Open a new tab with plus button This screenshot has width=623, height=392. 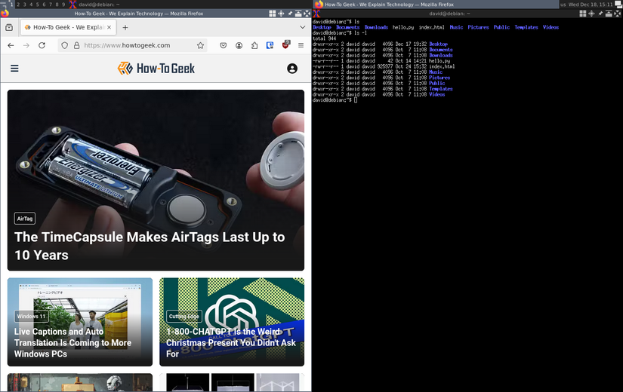[x=125, y=27]
